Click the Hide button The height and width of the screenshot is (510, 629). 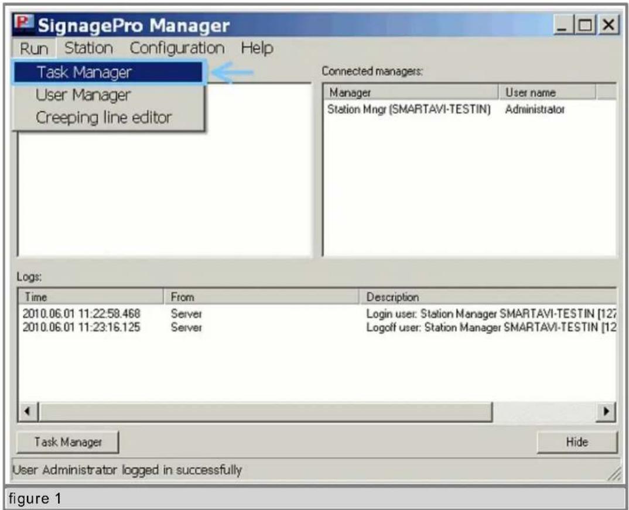(x=577, y=442)
